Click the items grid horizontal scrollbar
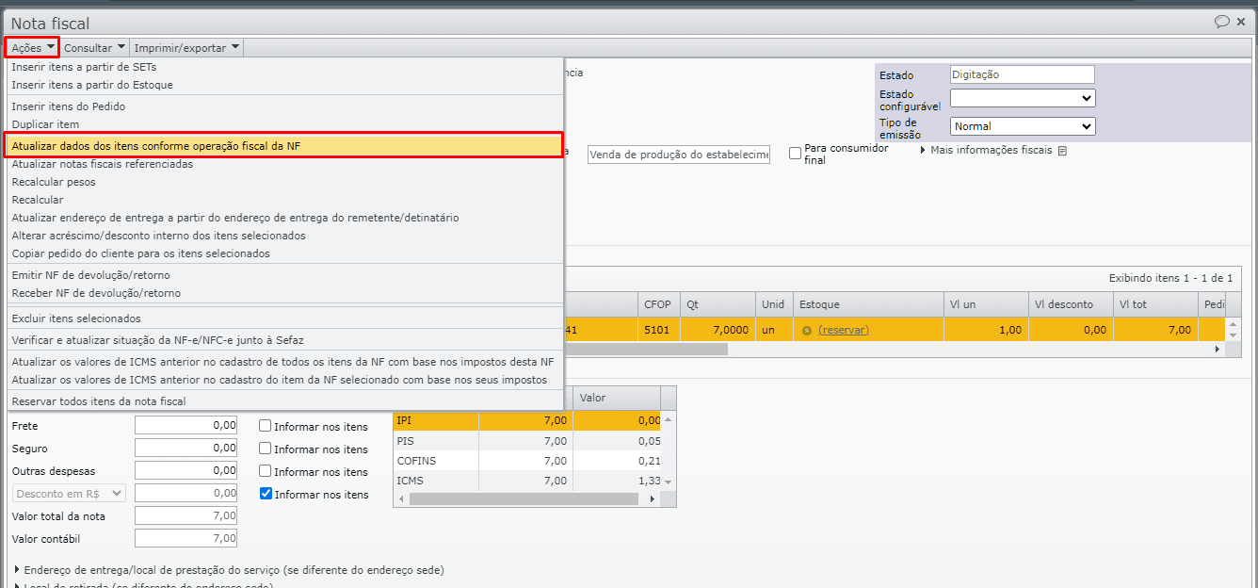Screen dimensions: 1258x588 tap(646, 349)
